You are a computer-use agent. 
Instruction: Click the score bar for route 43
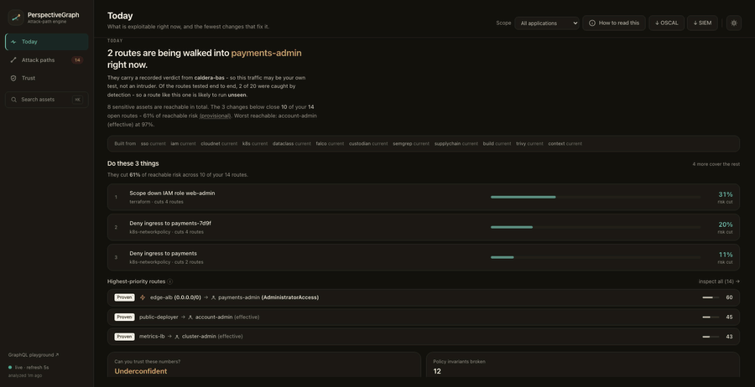click(711, 337)
